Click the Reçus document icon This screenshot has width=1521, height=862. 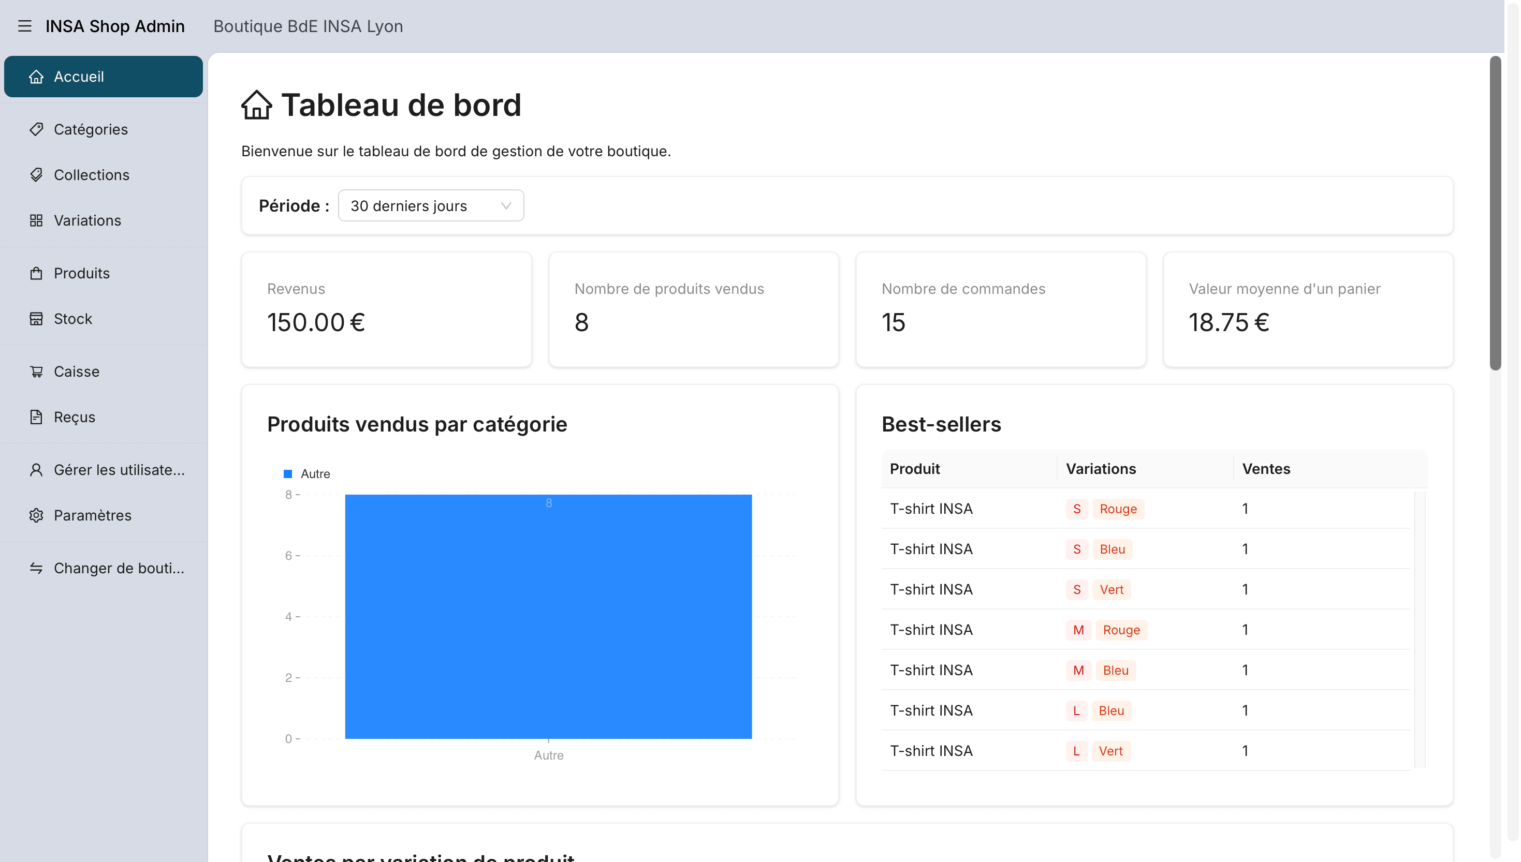(x=36, y=417)
